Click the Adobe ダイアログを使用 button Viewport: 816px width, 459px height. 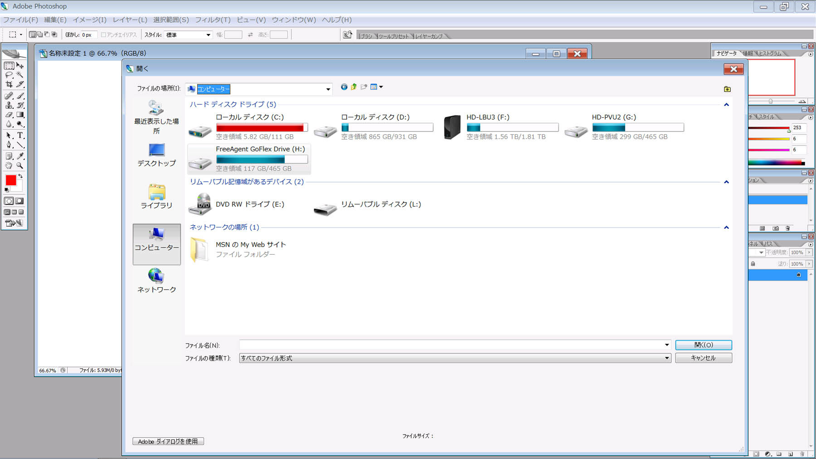168,441
